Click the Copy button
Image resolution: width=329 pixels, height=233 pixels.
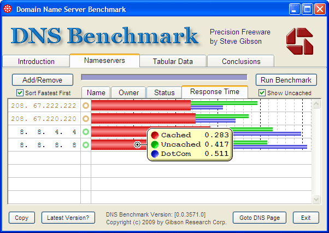(x=22, y=218)
